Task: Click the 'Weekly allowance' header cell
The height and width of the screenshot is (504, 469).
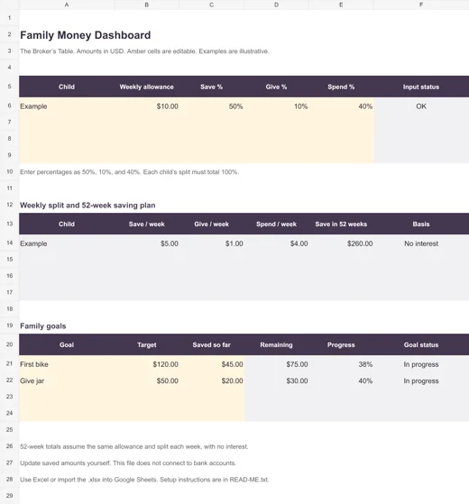Action: (147, 87)
